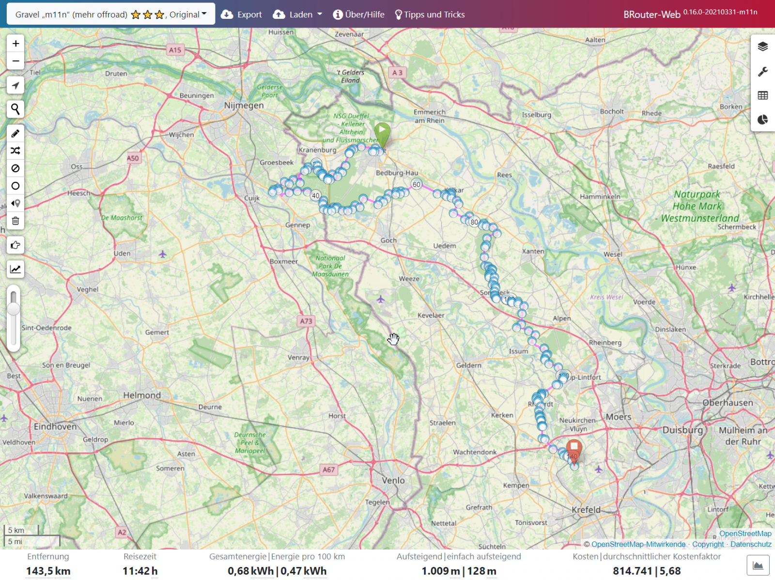Screen dimensions: 775x580
Task: Open the map layers panel
Action: point(763,47)
